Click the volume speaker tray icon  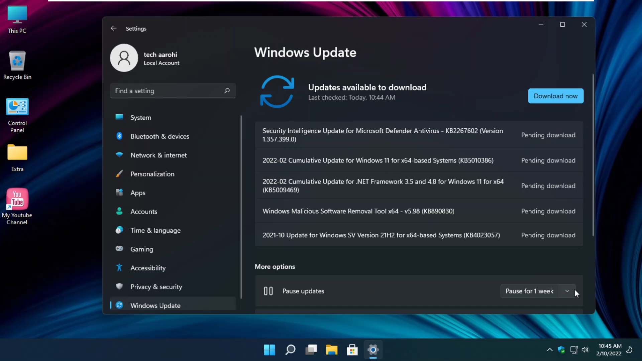585,350
